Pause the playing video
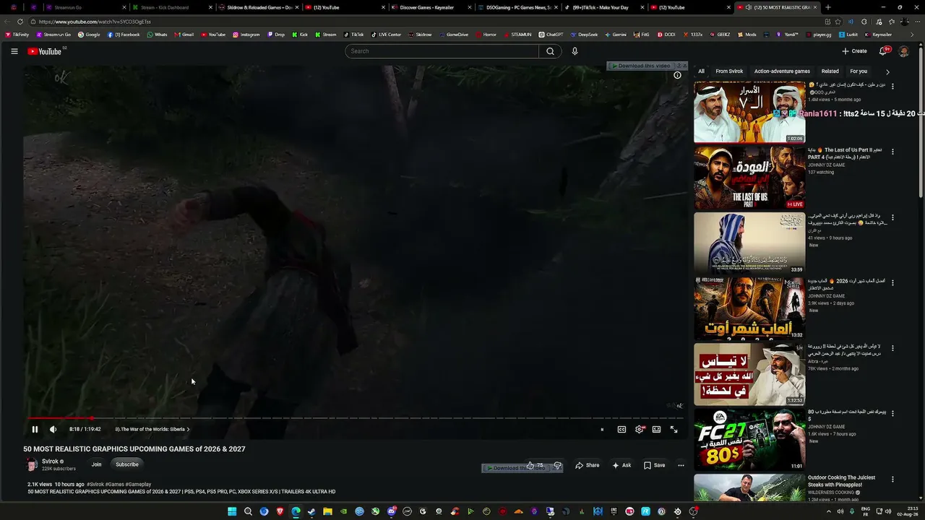This screenshot has width=925, height=520. pos(35,429)
